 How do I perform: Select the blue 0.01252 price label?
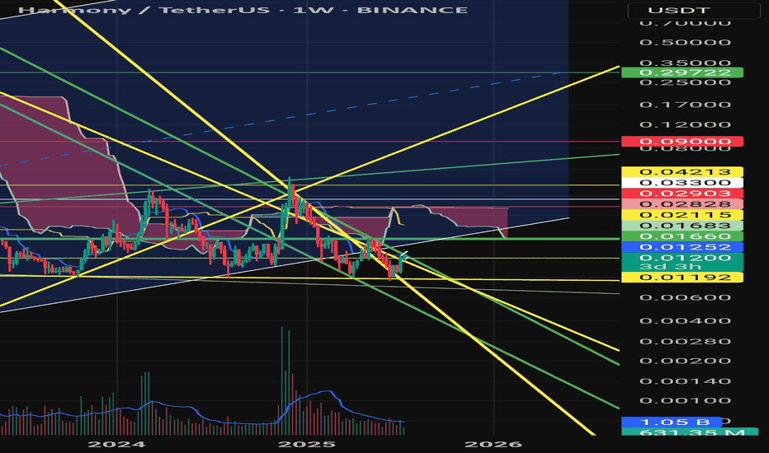point(682,247)
